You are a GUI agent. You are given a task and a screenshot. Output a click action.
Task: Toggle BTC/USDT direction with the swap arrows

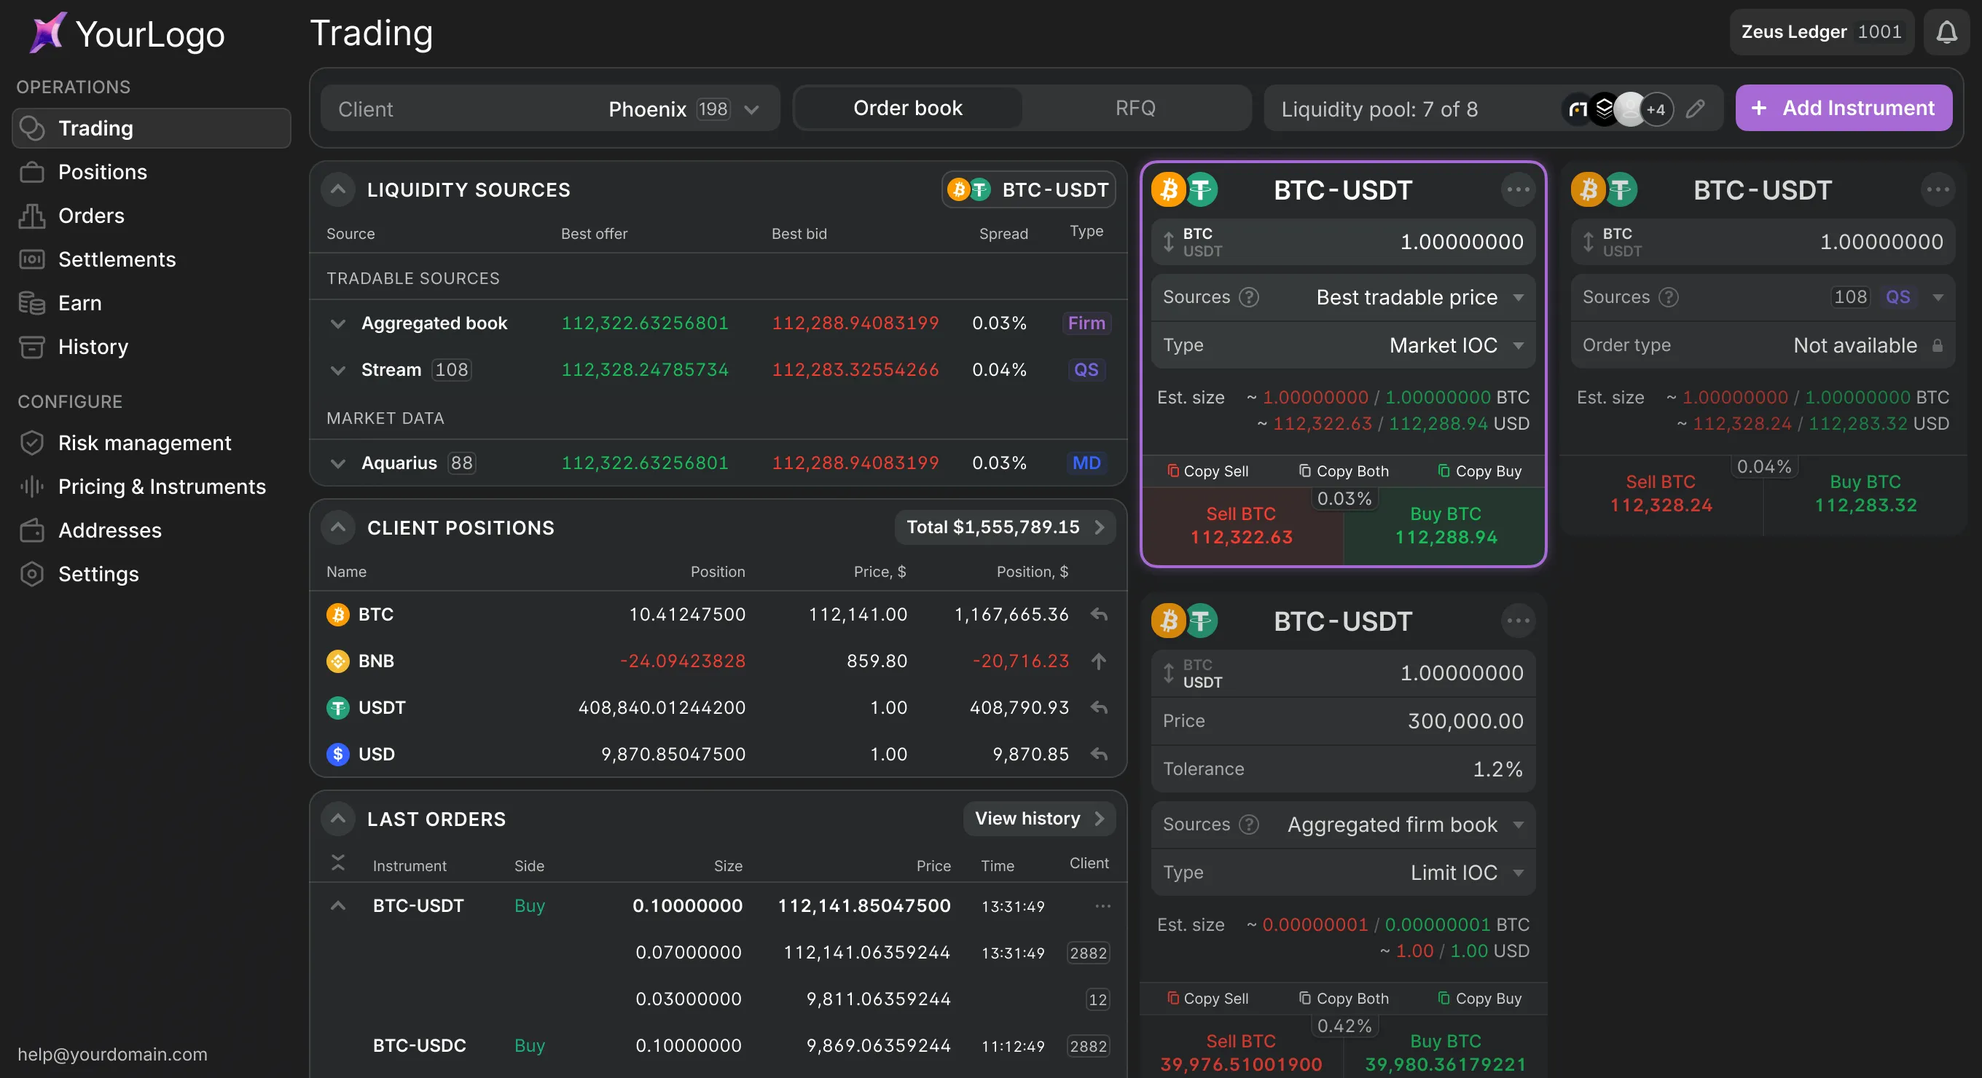pyautogui.click(x=1168, y=243)
